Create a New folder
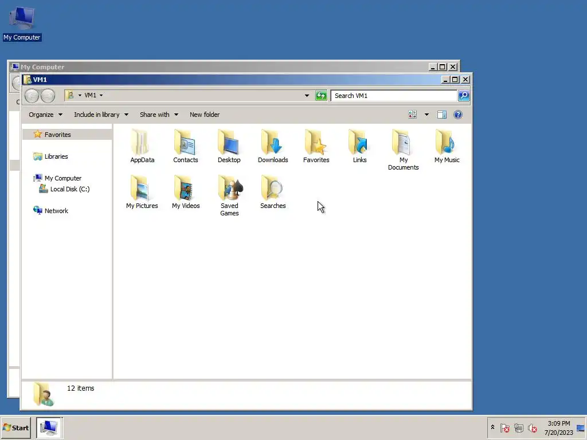This screenshot has width=587, height=440. [x=205, y=115]
